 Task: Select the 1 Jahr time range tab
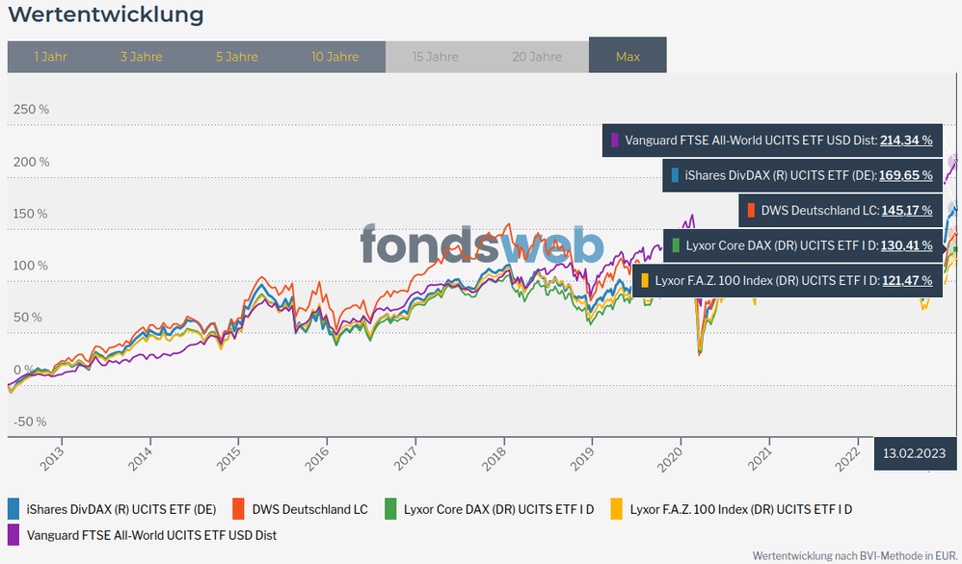click(50, 57)
